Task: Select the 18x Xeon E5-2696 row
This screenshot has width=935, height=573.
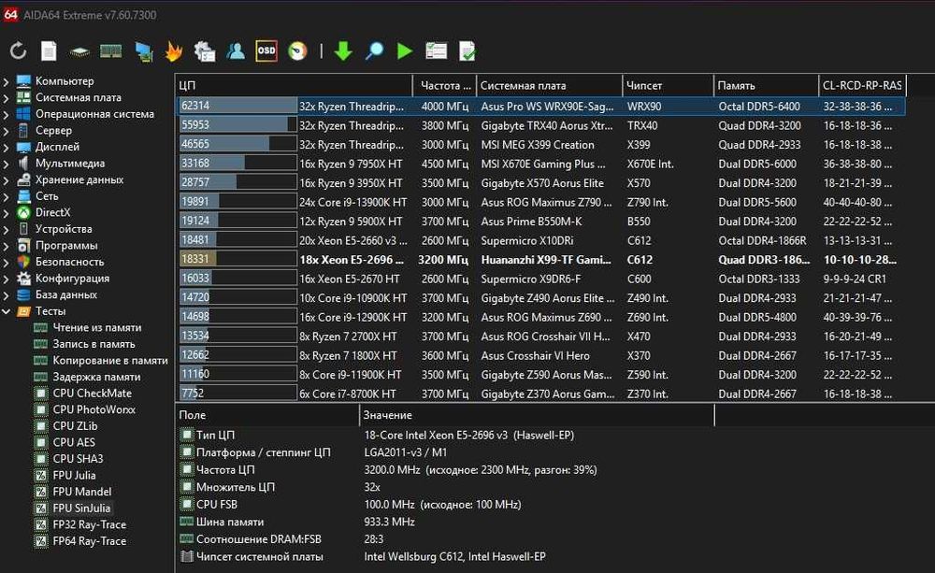Action: [541, 259]
